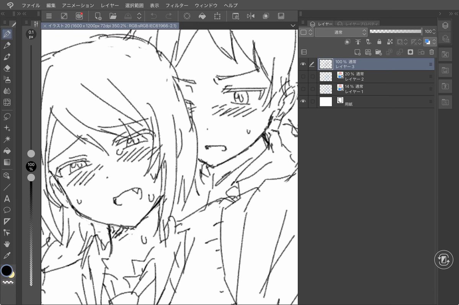Open the canvas tab list chevron

coord(293,26)
